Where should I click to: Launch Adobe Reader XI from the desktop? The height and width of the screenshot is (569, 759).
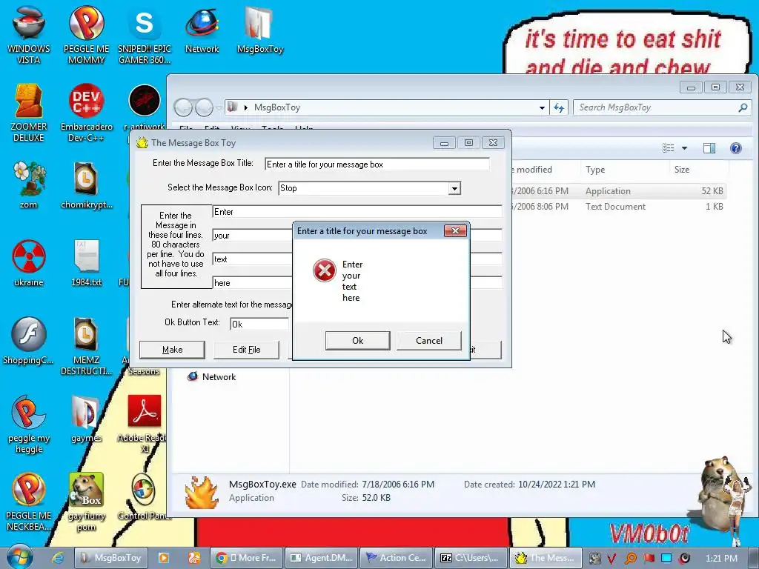tap(145, 424)
